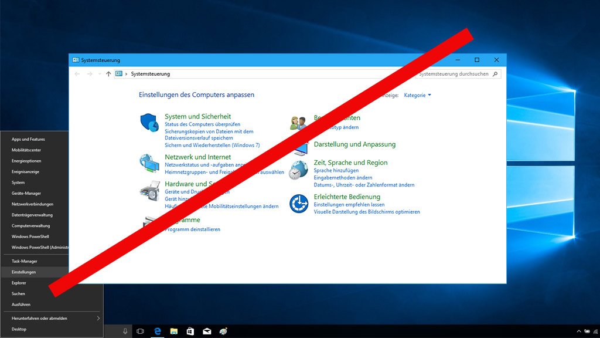Open Netzwerk und Internet heading link
The image size is (600, 338).
point(198,157)
